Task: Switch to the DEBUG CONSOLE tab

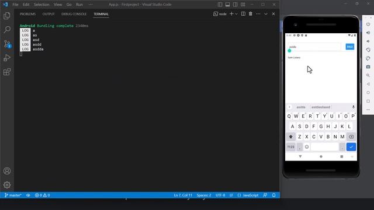Action: coord(74,14)
